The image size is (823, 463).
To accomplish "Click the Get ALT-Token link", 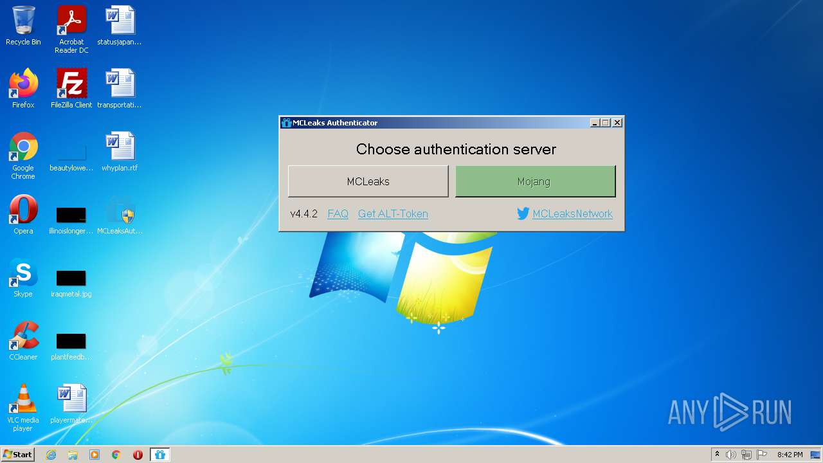I will (x=393, y=214).
